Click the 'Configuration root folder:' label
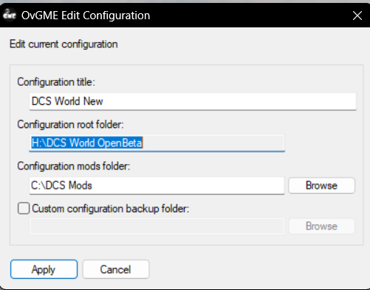 [70, 124]
